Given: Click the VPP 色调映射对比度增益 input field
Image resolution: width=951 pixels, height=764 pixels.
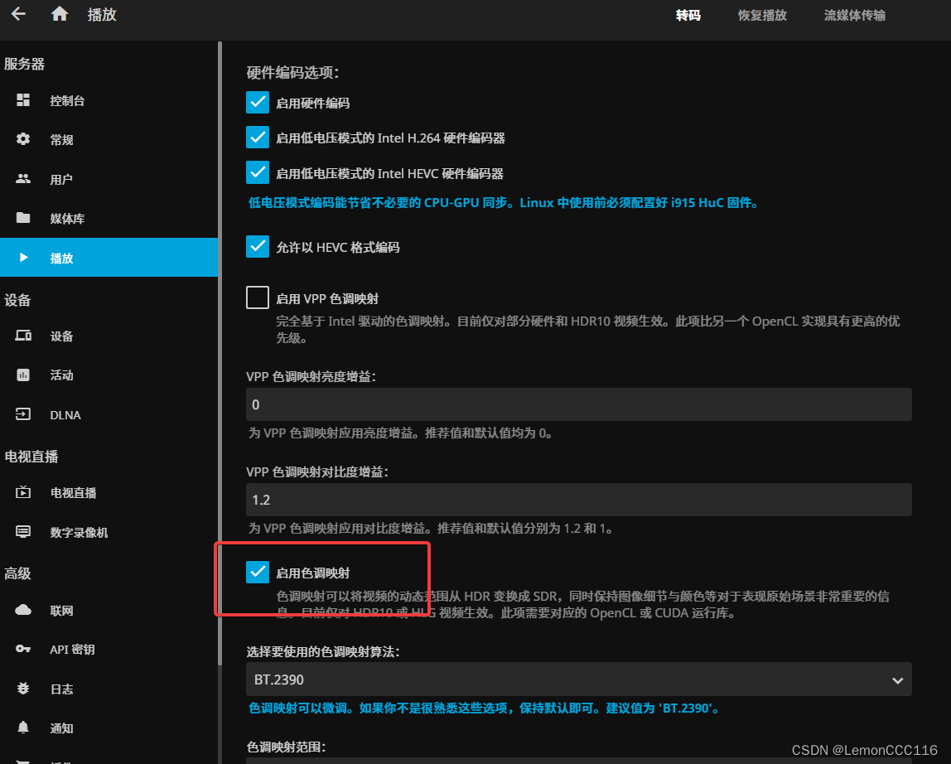Looking at the screenshot, I should pyautogui.click(x=578, y=500).
